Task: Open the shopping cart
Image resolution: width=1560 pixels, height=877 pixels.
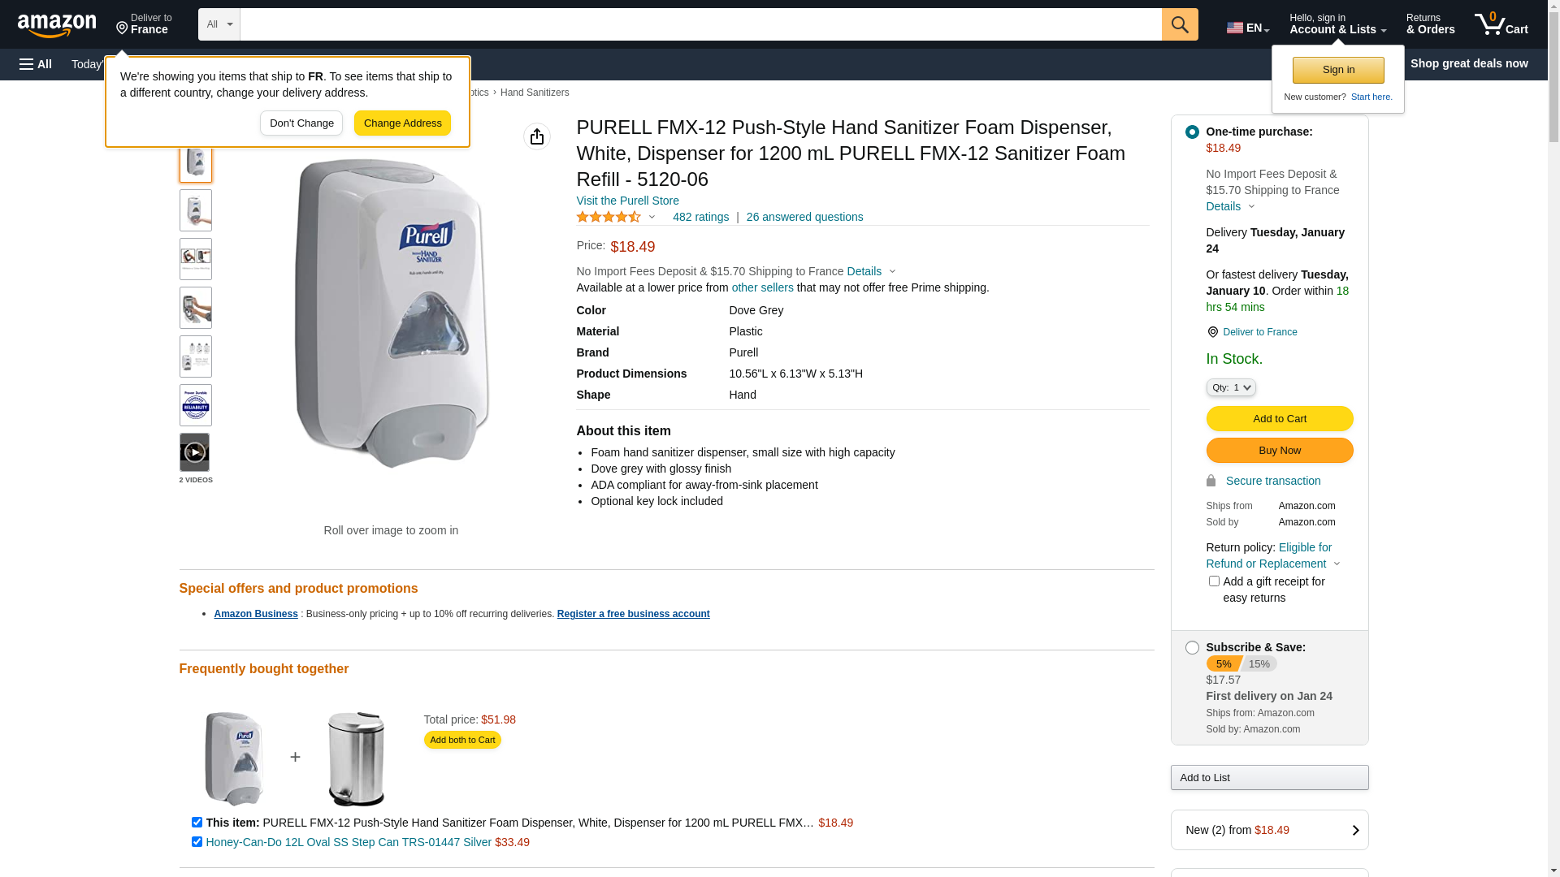Action: click(1501, 24)
